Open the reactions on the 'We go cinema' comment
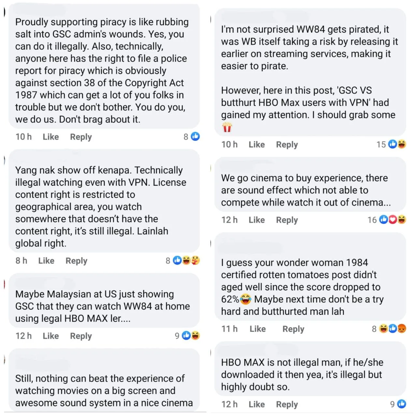The height and width of the screenshot is (417, 417). pos(393,220)
